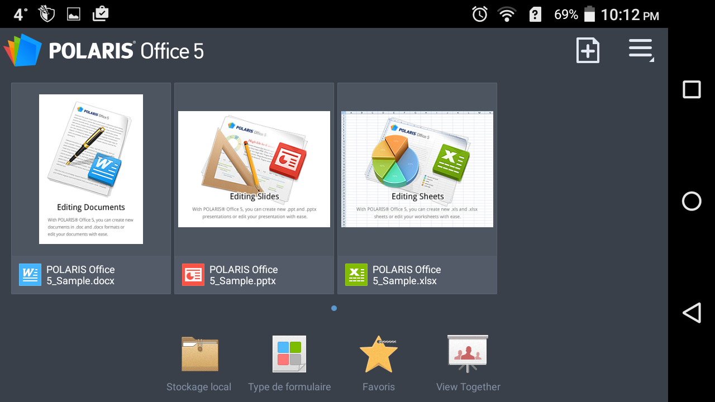
Task: Tap the alarm clock status icon
Action: click(x=480, y=14)
